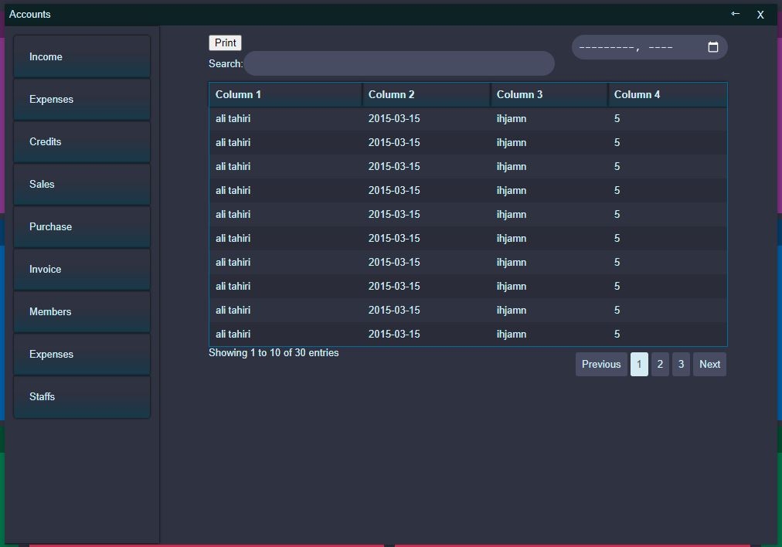The image size is (782, 547).
Task: Open the Staffs section
Action: pos(81,396)
